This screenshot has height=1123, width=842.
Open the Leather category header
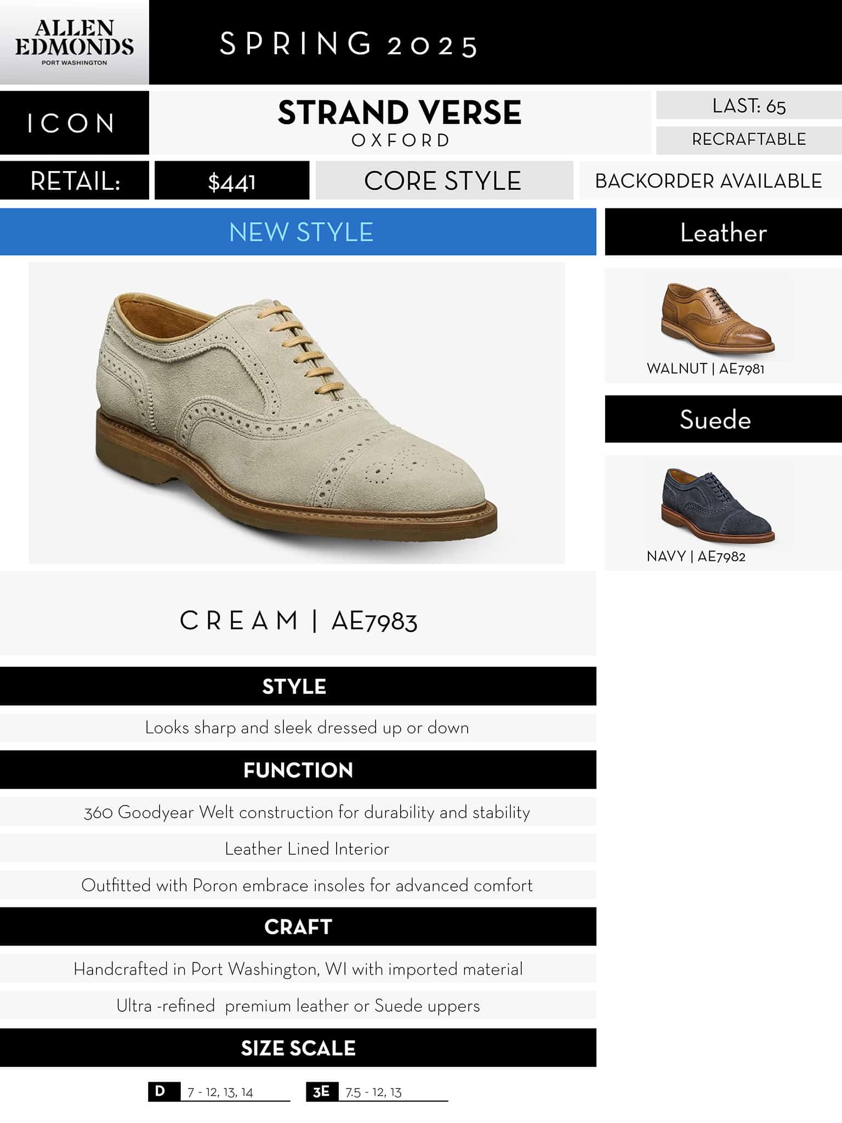pos(723,232)
